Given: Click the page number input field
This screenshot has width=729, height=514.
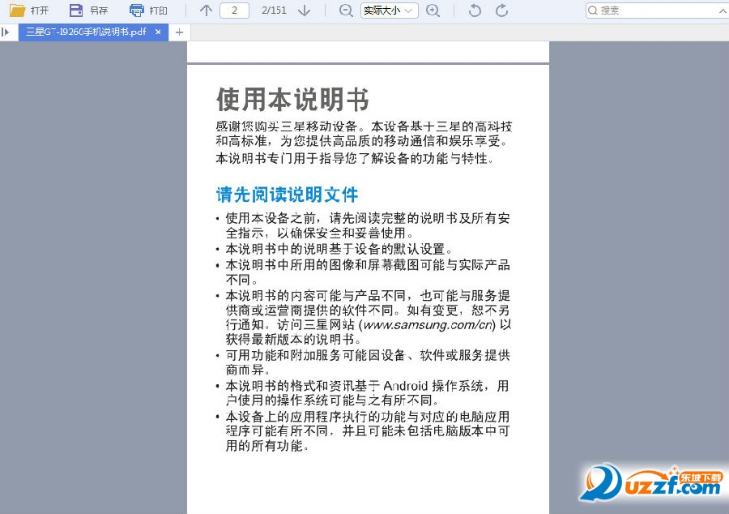Looking at the screenshot, I should 234,11.
